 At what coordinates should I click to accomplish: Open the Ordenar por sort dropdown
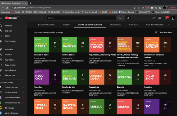163,33
